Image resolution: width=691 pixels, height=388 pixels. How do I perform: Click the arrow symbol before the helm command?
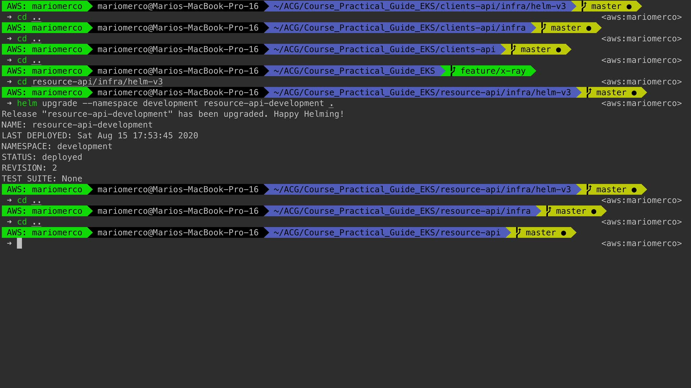9,103
